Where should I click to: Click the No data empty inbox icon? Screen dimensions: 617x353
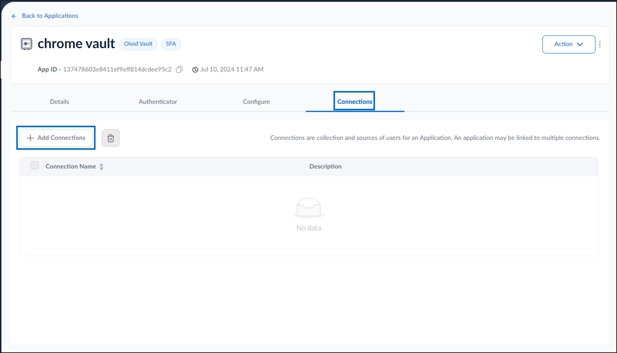(308, 207)
